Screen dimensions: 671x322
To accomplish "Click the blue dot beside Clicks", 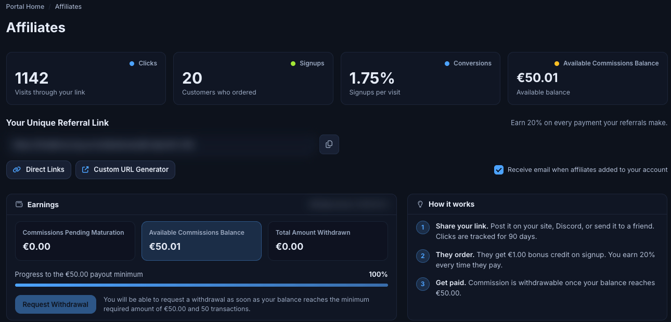I will [132, 63].
